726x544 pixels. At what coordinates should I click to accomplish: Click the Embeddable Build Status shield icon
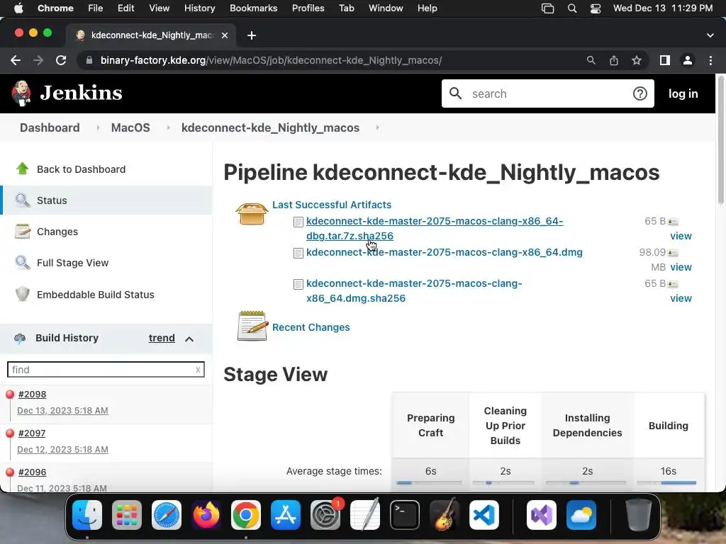click(x=22, y=294)
